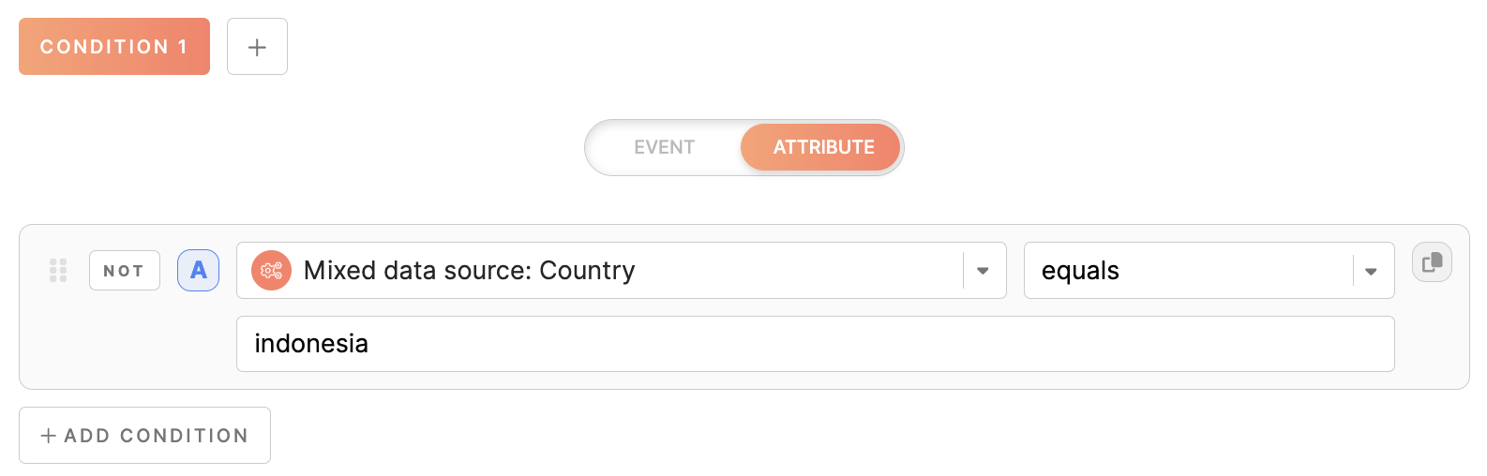Click the vertical divider in the Country dropdown
Screen dimensions: 1487x476
[963, 271]
